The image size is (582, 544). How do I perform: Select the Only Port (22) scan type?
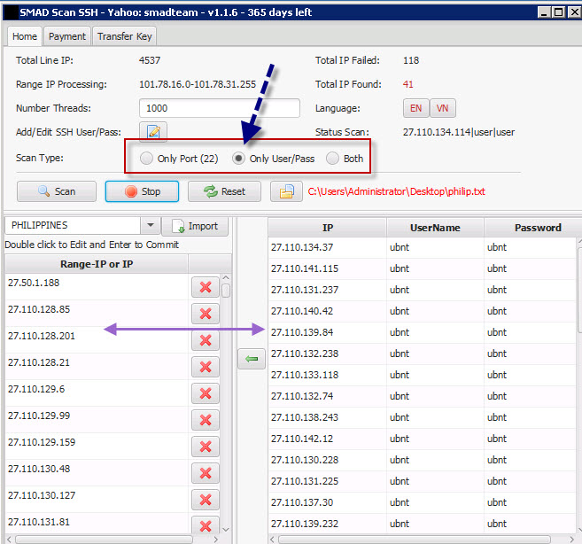coord(147,159)
